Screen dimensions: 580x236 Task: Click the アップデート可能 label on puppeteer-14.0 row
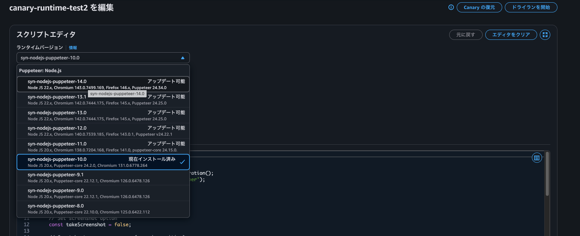click(166, 81)
